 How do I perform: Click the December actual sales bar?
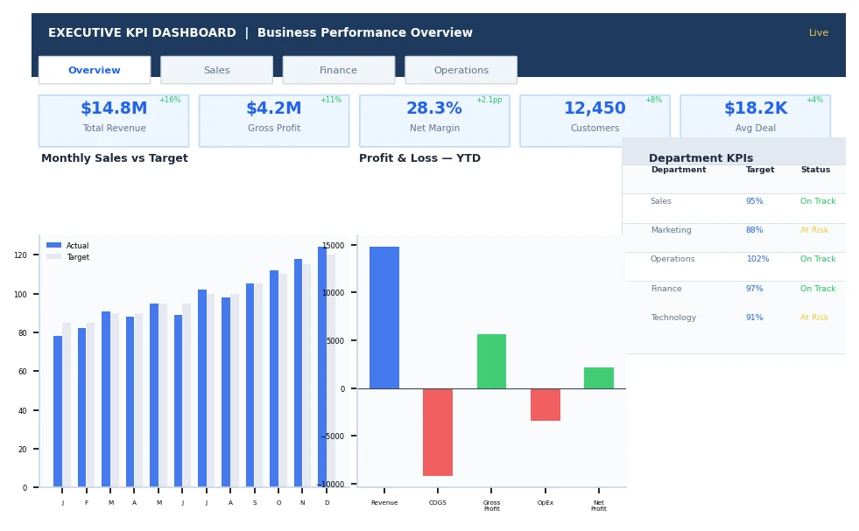(322, 367)
